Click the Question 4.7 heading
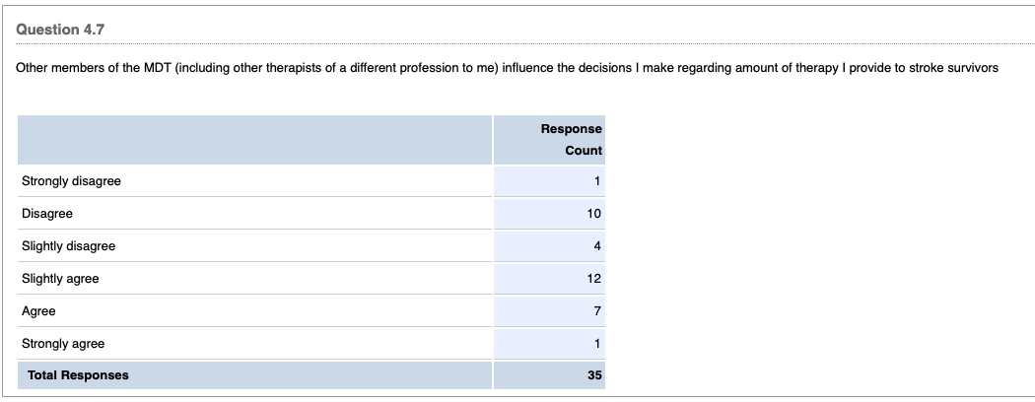The width and height of the screenshot is (1035, 402). click(x=60, y=30)
